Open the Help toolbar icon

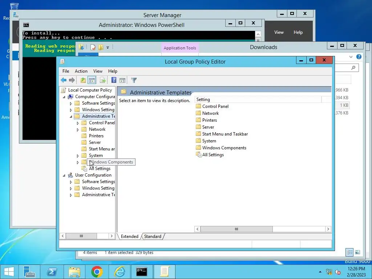click(114, 80)
